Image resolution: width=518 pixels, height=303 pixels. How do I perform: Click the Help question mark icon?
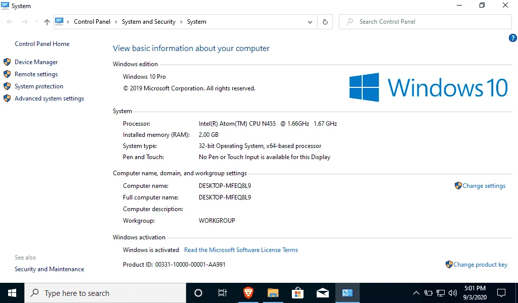512,38
